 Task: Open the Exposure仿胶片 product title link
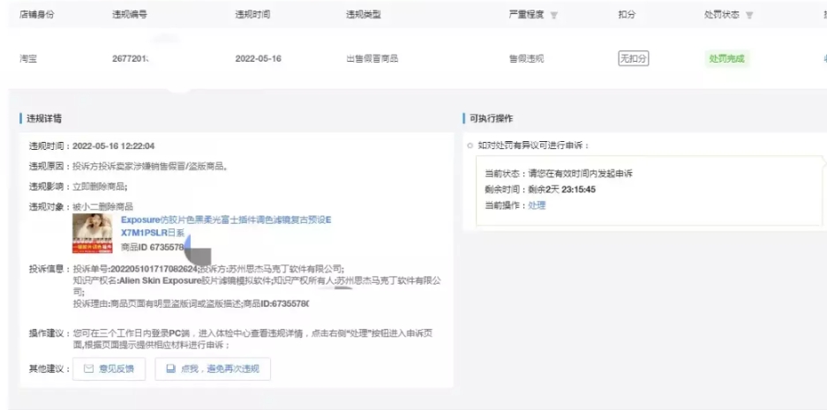tap(225, 220)
